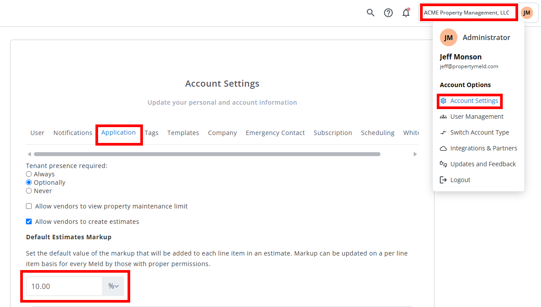
Task: Click the search magnifier icon
Action: pos(370,13)
